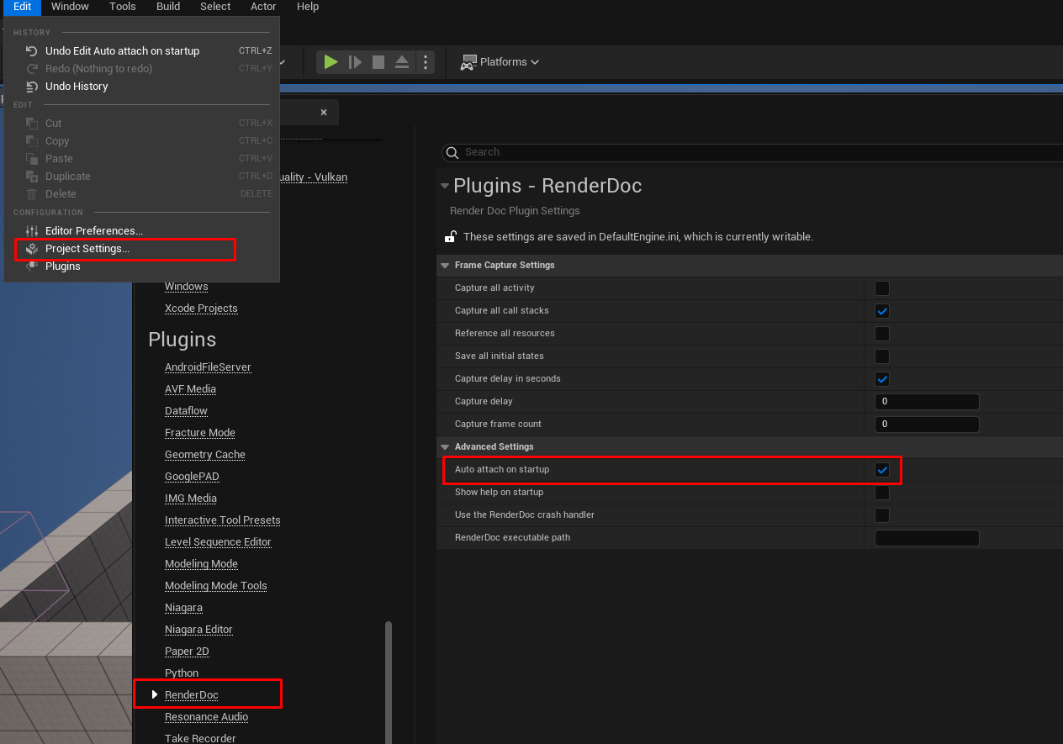Close the Project Settings tab

click(x=324, y=113)
